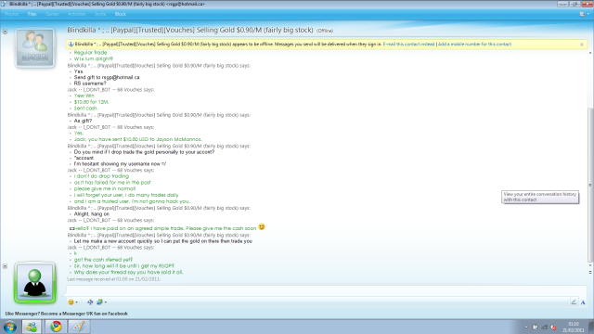This screenshot has width=594, height=334.
Task: Click the Blindkilla contact name header
Action: pyautogui.click(x=190, y=30)
